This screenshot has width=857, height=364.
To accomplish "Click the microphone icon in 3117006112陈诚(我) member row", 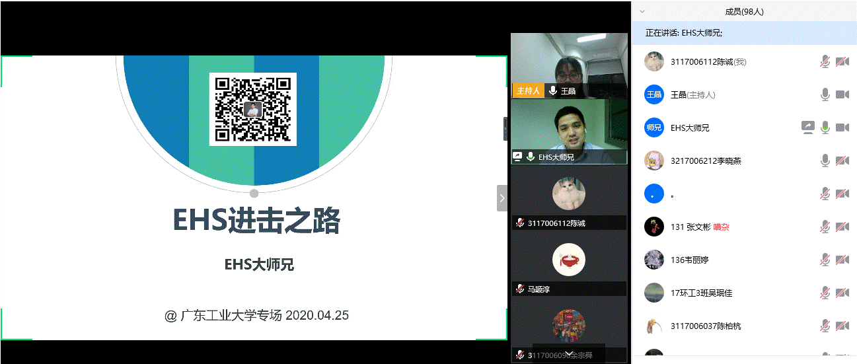I will [x=825, y=61].
